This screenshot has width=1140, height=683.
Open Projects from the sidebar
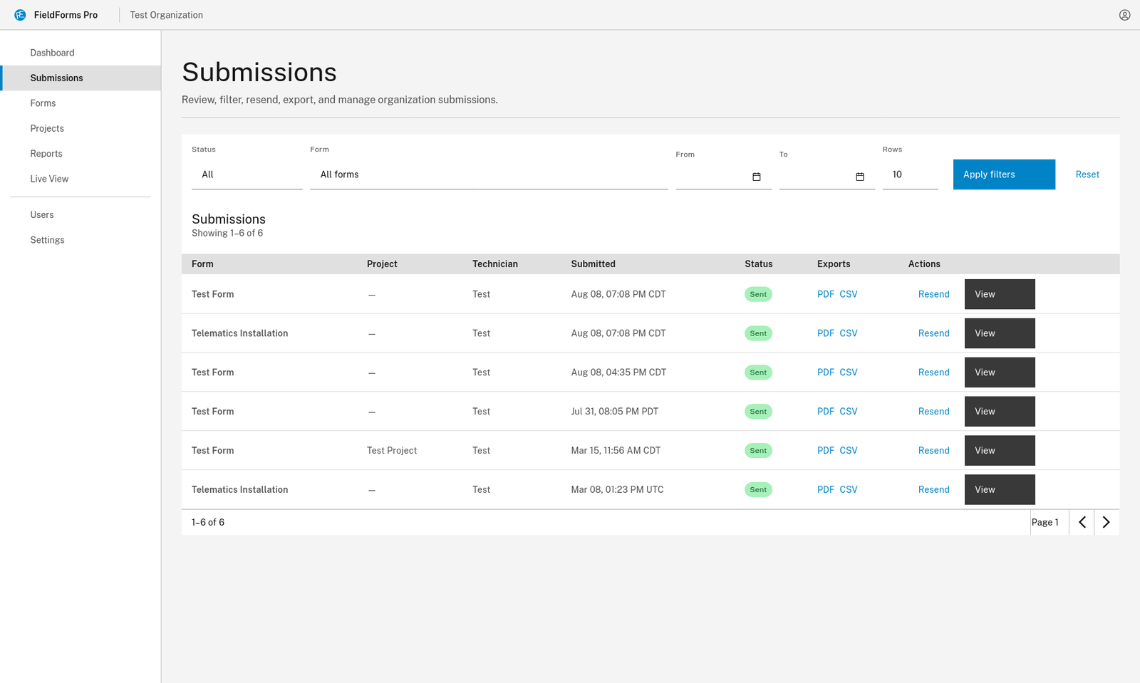tap(81, 128)
